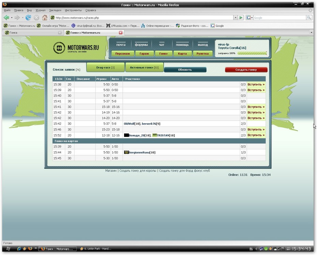Close the 'Гонка' tab
The height and width of the screenshot is (255, 317).
click(x=60, y=33)
